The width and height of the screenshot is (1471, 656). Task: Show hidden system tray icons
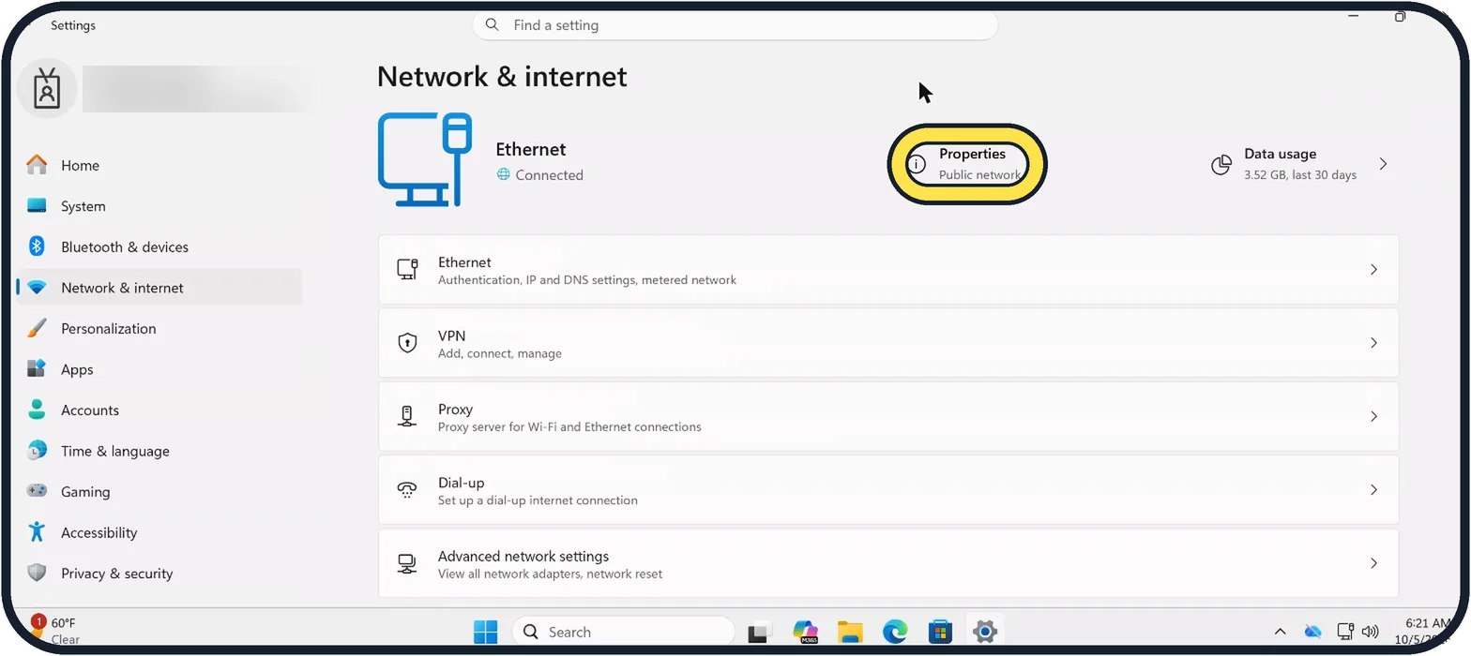1280,632
